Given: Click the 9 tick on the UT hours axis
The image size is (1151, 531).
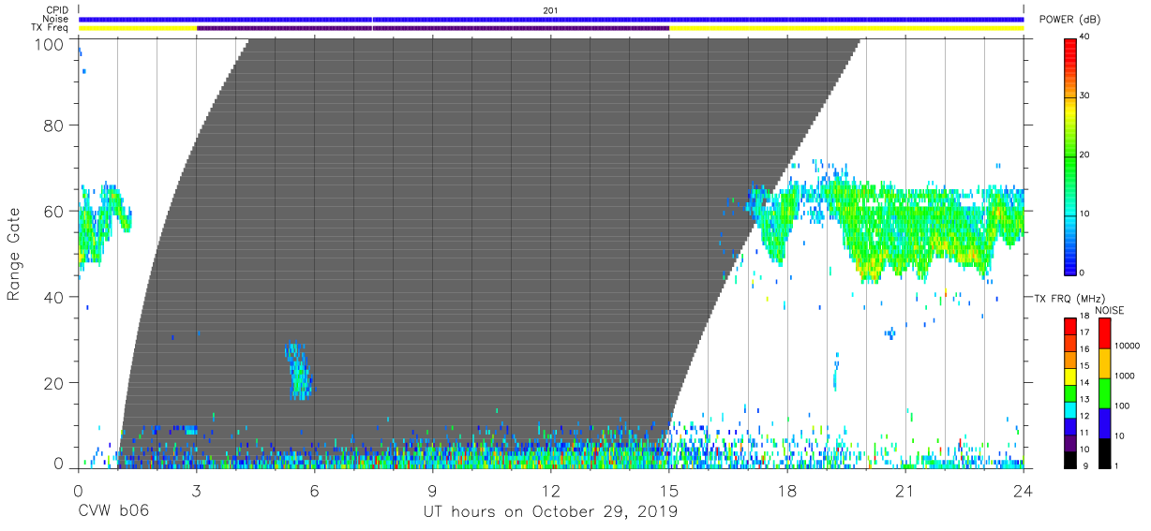Looking at the screenshot, I should (433, 490).
